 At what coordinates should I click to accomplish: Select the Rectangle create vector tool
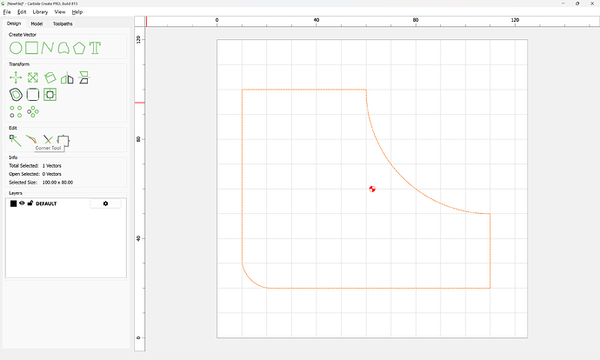click(32, 48)
